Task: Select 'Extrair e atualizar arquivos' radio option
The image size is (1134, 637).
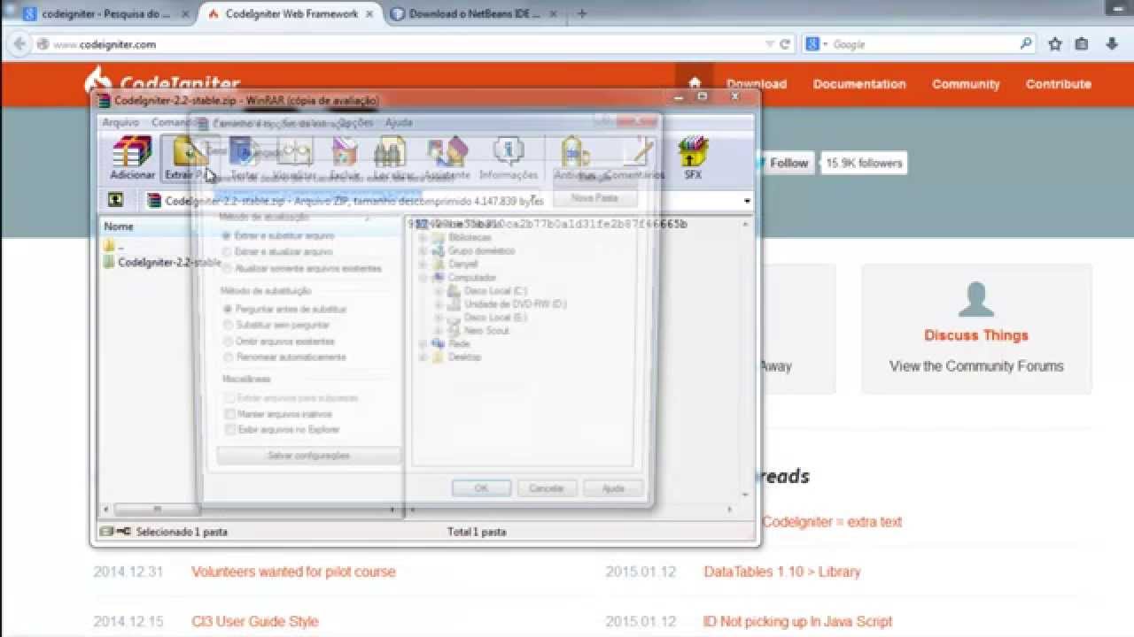Action: coord(227,252)
